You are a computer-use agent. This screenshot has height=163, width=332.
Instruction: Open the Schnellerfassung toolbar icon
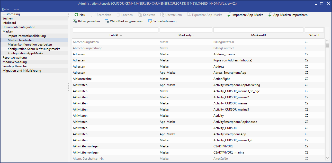pyautogui.click(x=150, y=21)
